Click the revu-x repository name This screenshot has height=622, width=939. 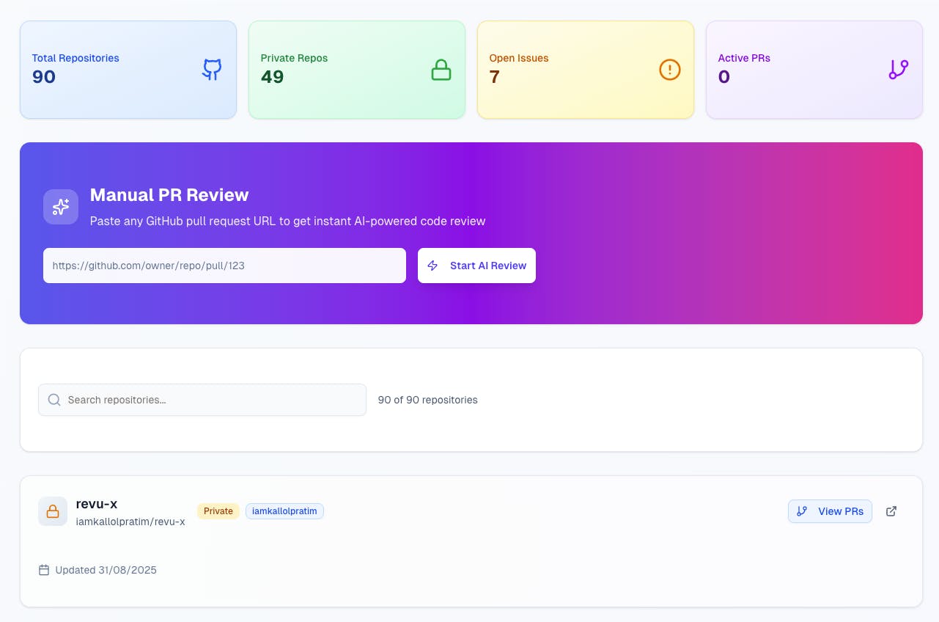pos(97,504)
